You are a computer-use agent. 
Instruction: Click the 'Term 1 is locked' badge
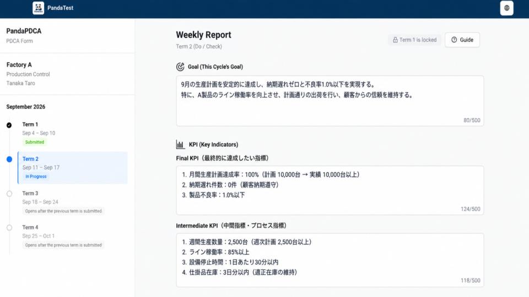(x=414, y=40)
